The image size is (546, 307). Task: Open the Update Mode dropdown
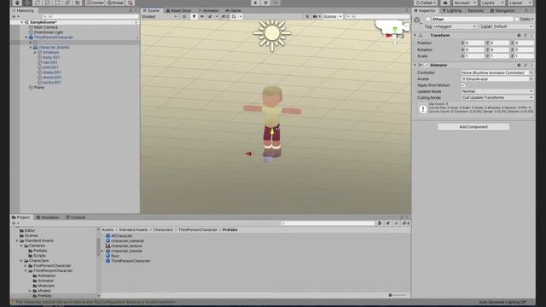(497, 91)
